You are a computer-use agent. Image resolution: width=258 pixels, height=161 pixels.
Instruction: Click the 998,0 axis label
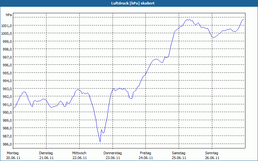(x=7, y=49)
